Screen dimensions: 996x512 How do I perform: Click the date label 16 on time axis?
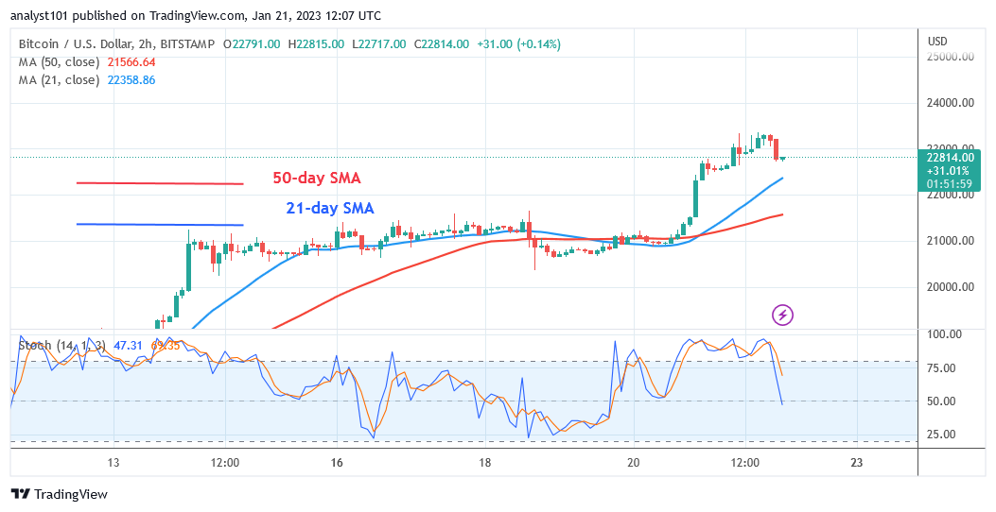(337, 463)
